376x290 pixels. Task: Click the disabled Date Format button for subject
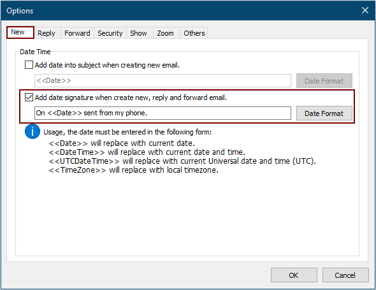(x=324, y=81)
